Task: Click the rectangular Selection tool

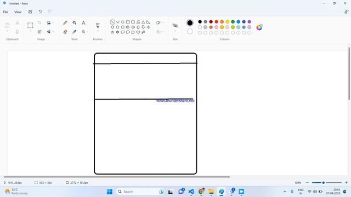Action: tap(30, 25)
